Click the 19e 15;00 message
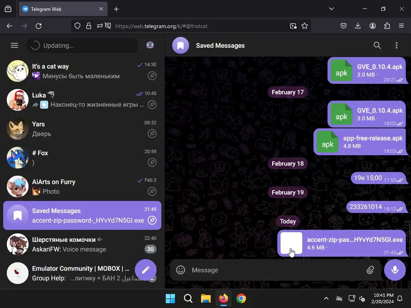The width and height of the screenshot is (411, 308). point(378,178)
